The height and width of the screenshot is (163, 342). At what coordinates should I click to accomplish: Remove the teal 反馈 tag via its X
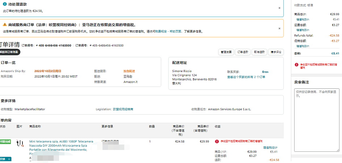(x=9, y=159)
